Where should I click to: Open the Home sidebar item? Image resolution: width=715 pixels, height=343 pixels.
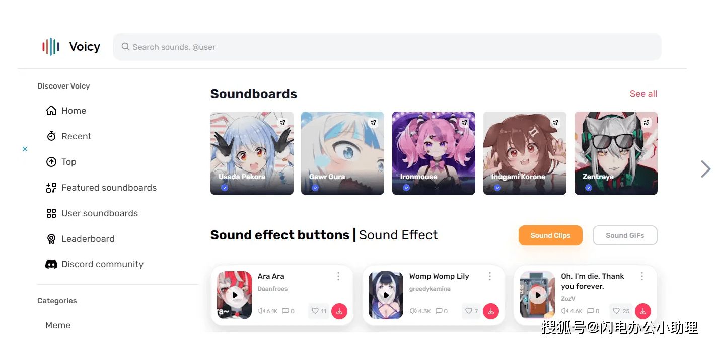[x=66, y=111]
